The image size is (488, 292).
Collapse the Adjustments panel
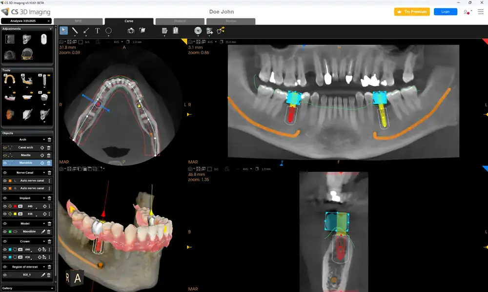(x=50, y=29)
